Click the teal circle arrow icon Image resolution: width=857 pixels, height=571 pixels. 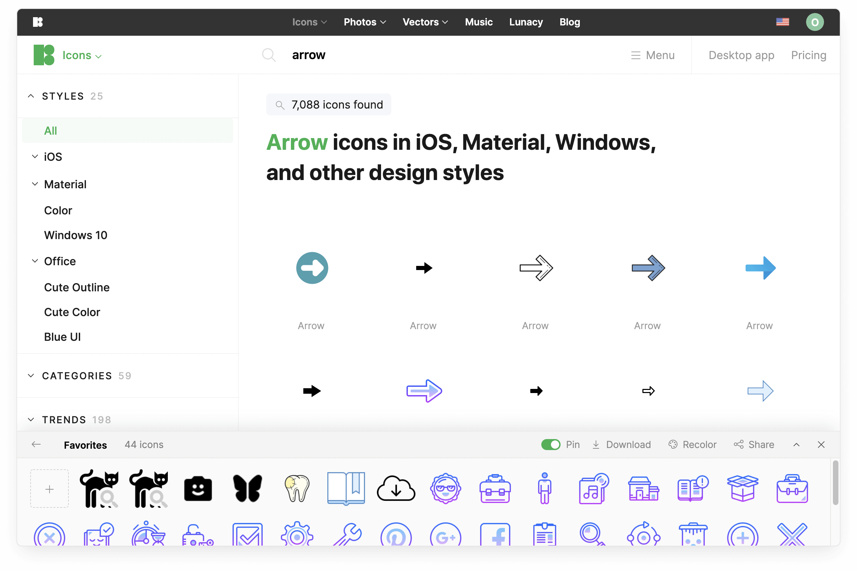point(312,268)
